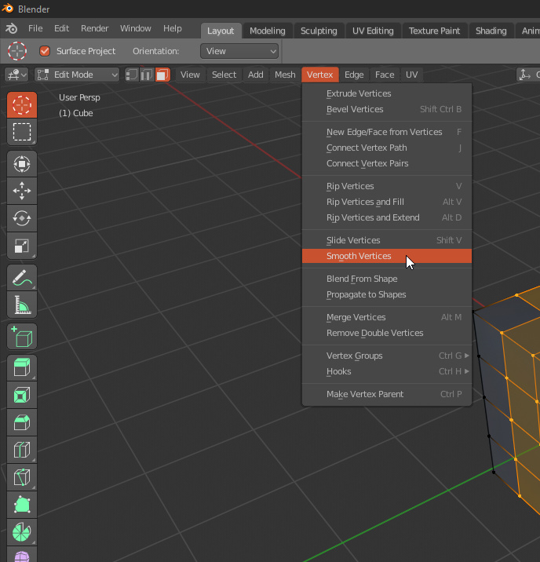Click cursor tool icon in tool settings bar
The width and height of the screenshot is (540, 562).
[17, 51]
